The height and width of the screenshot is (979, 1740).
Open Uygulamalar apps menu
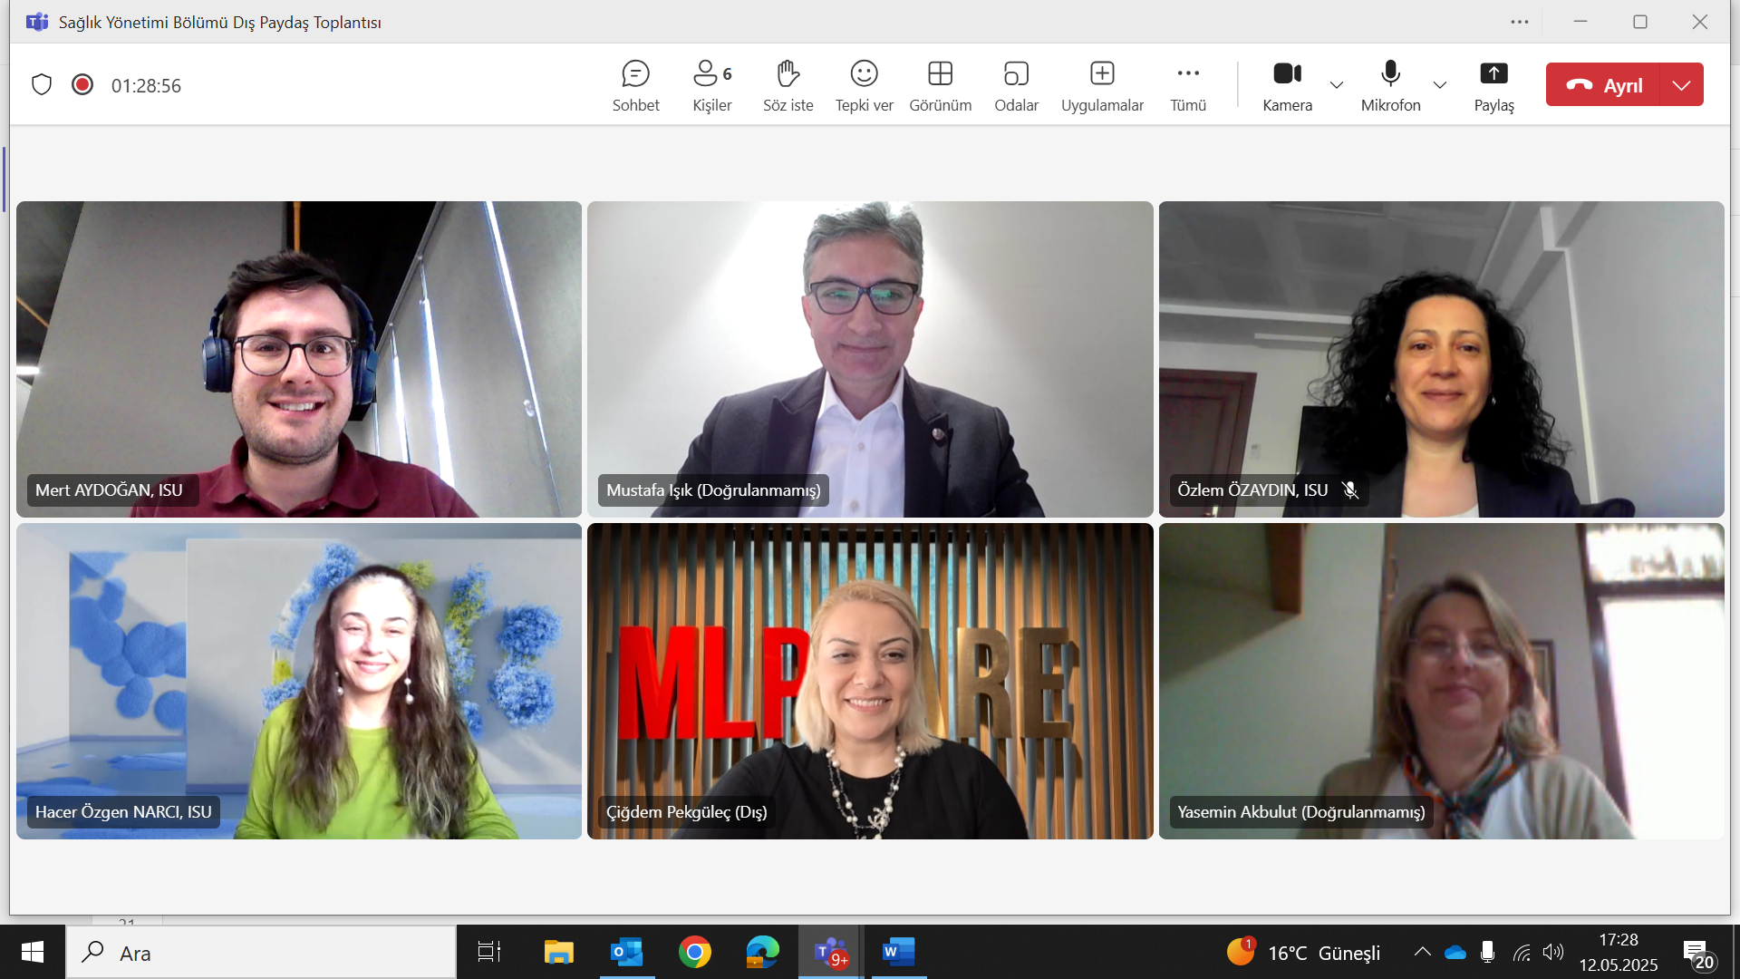(1102, 85)
